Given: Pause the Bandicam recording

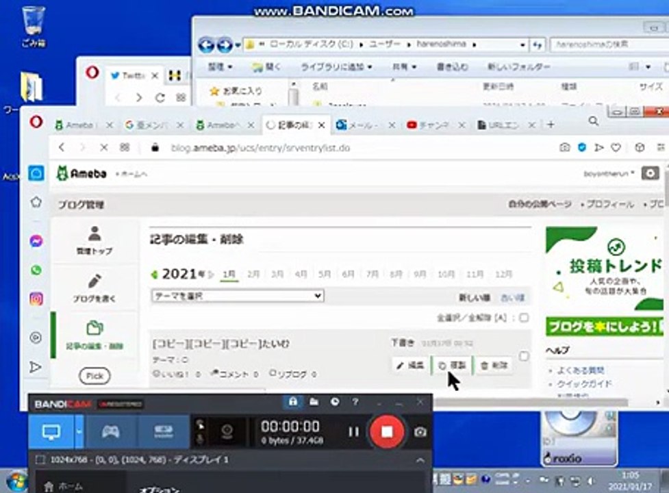Looking at the screenshot, I should point(353,431).
